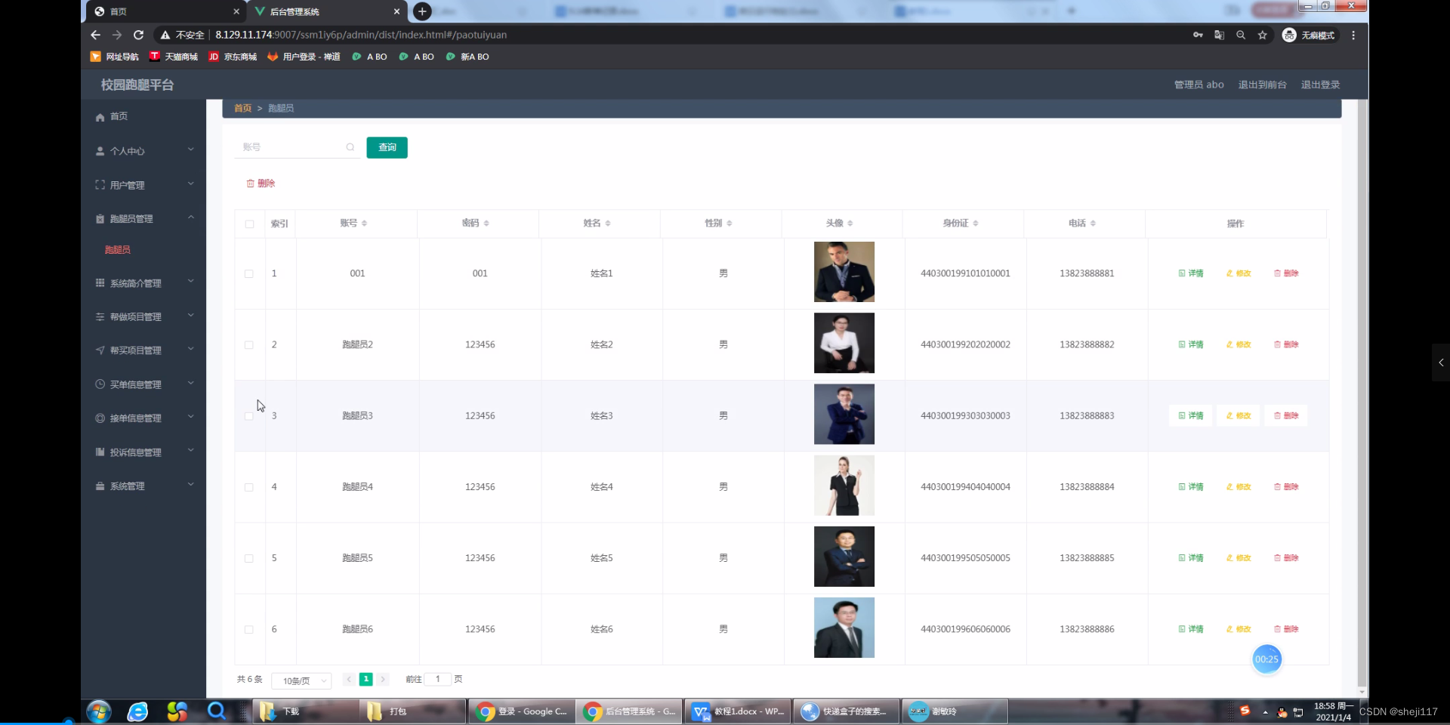Click the 接单信息管理 sidebar icon
This screenshot has width=1450, height=725.
pyautogui.click(x=100, y=418)
